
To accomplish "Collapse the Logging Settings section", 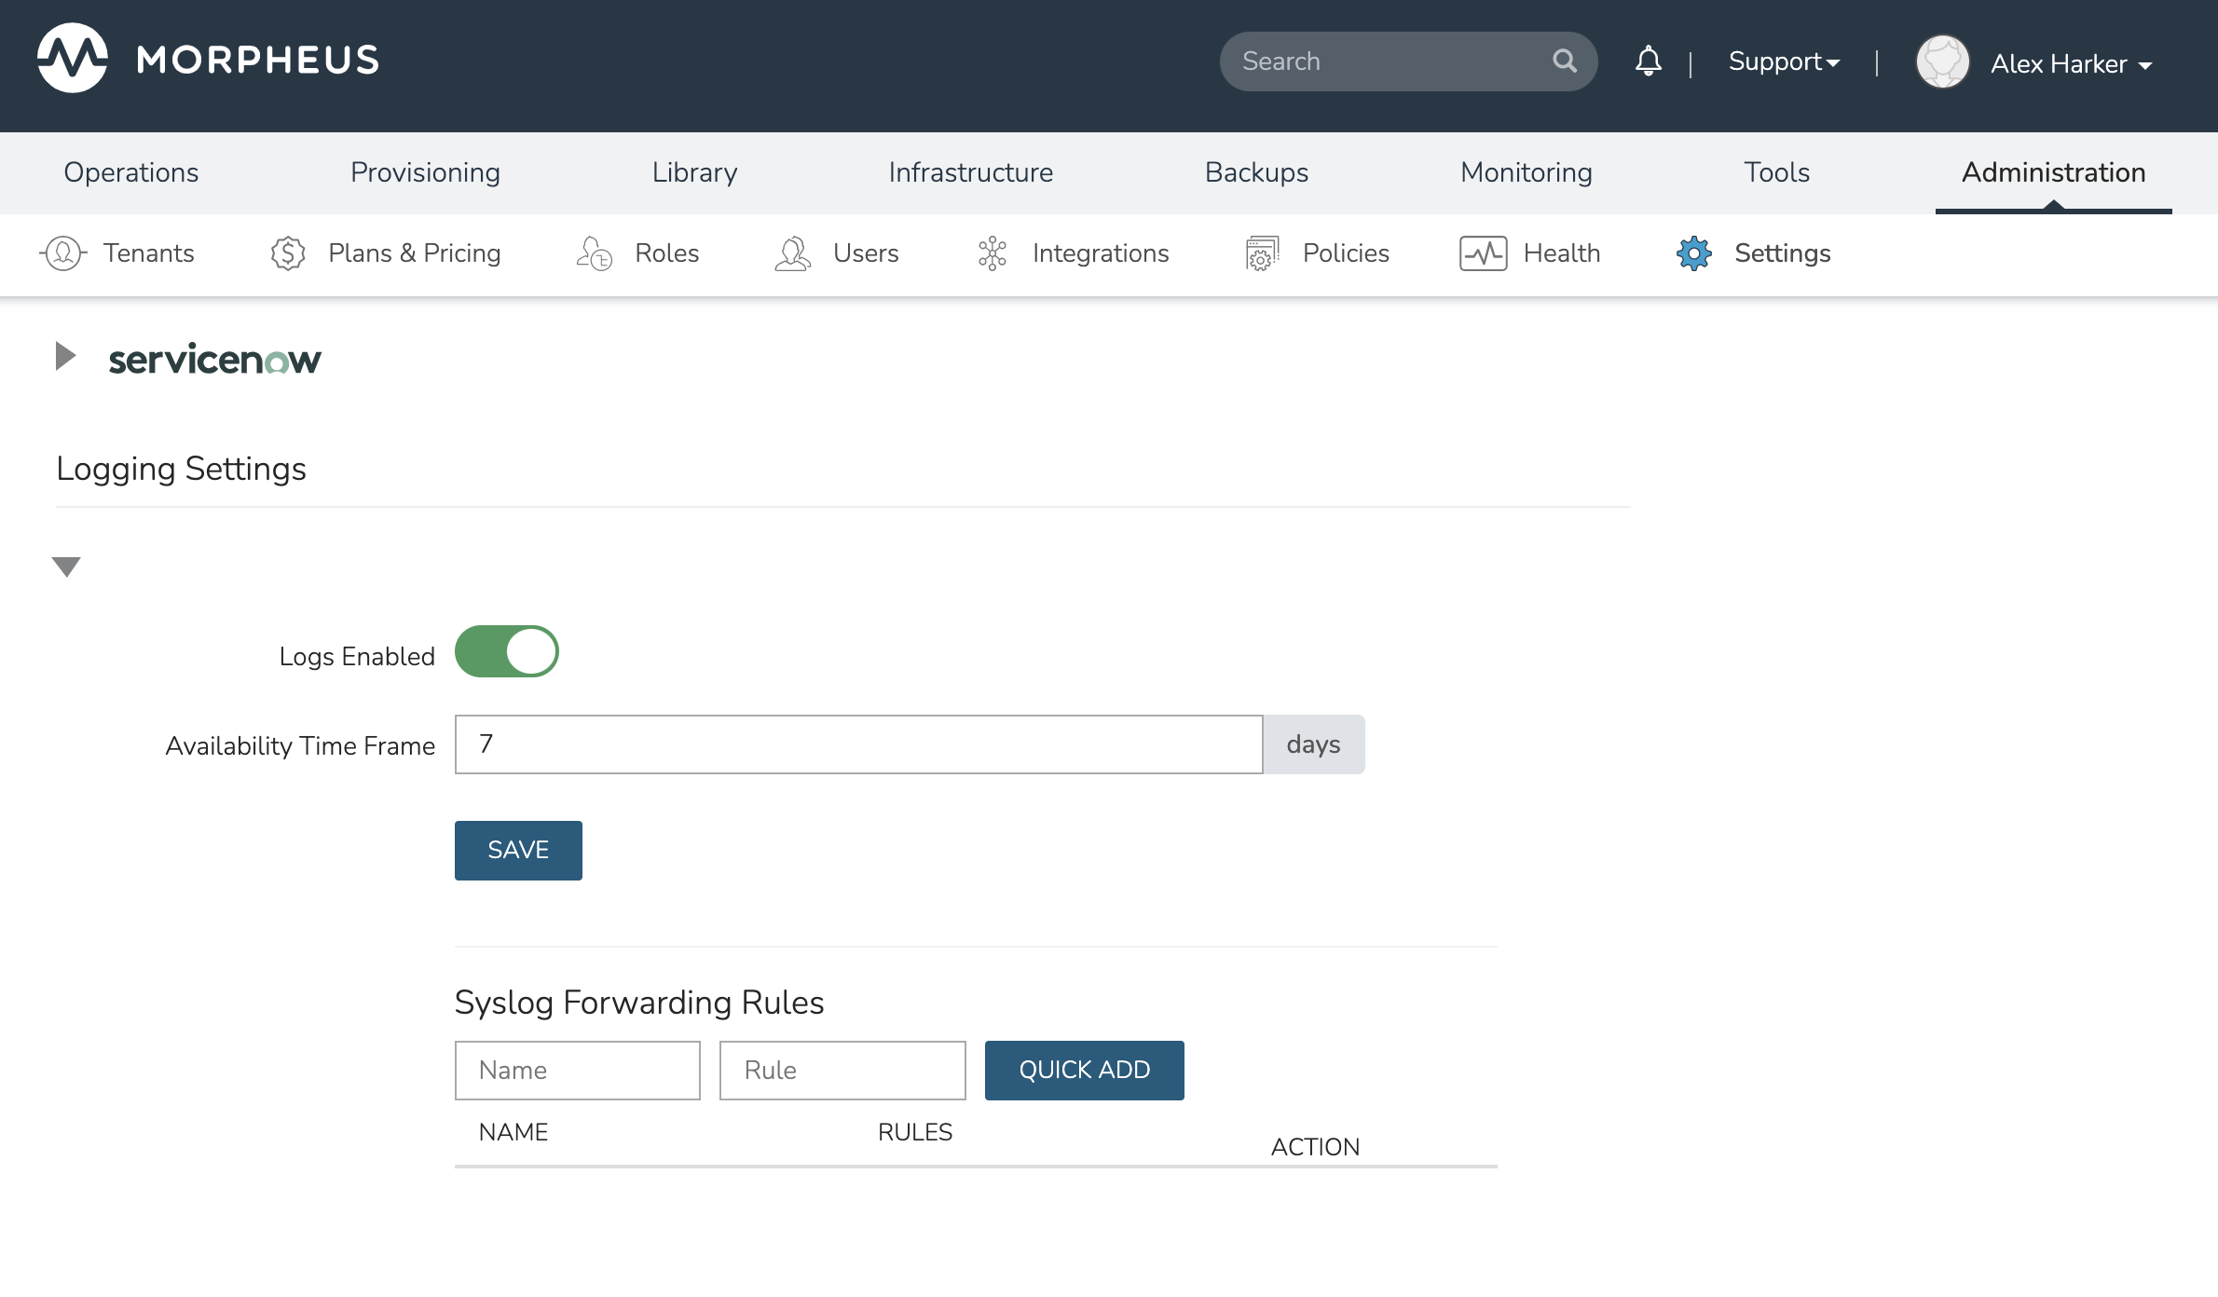I will (66, 566).
